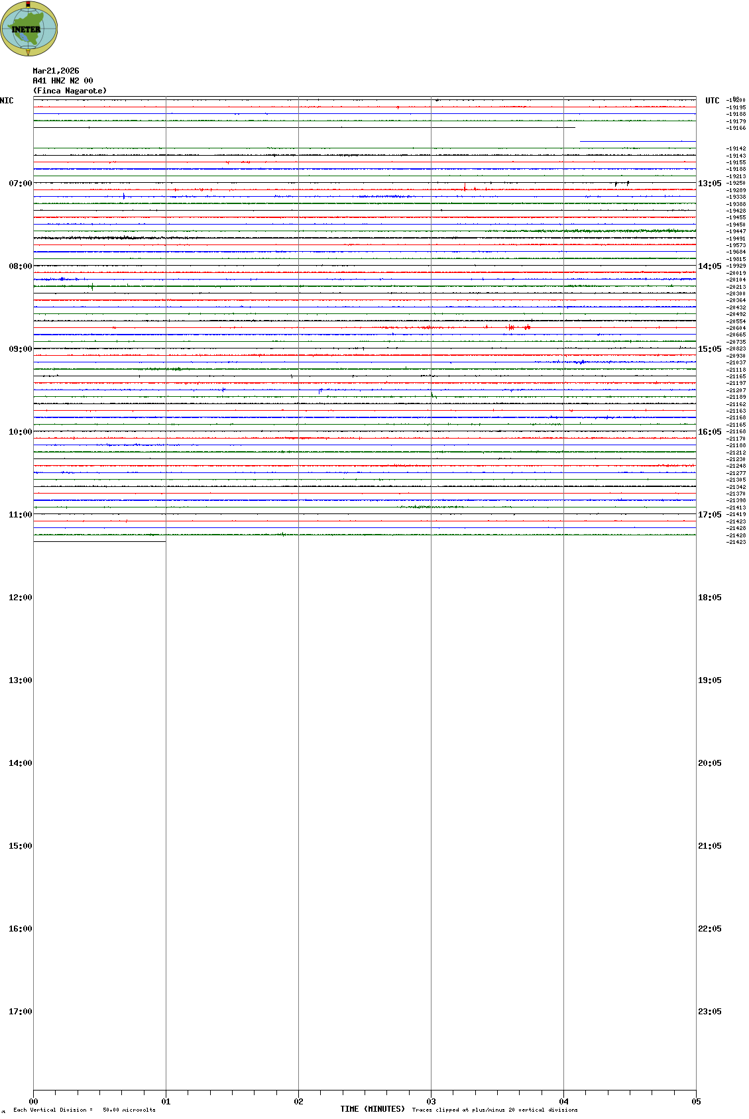
Task: Click the NIC local time header
Action: coord(7,101)
